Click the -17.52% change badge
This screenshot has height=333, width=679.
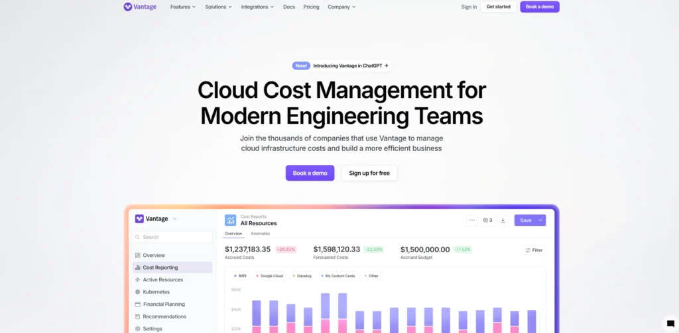coord(462,250)
